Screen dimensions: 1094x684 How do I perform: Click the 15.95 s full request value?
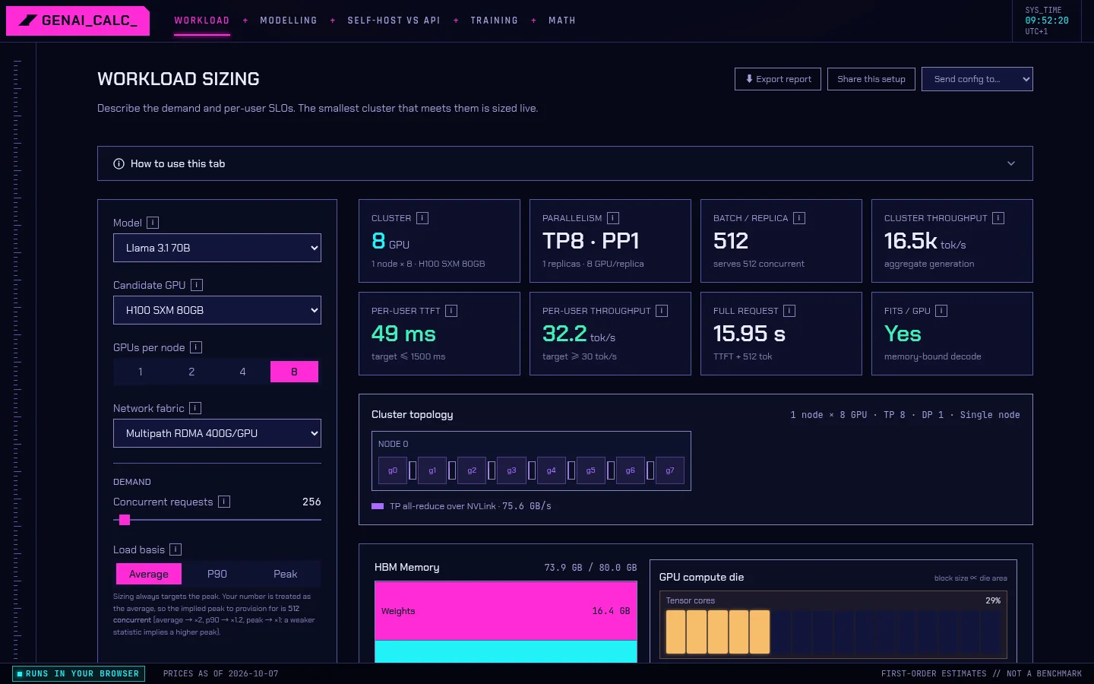coord(749,334)
